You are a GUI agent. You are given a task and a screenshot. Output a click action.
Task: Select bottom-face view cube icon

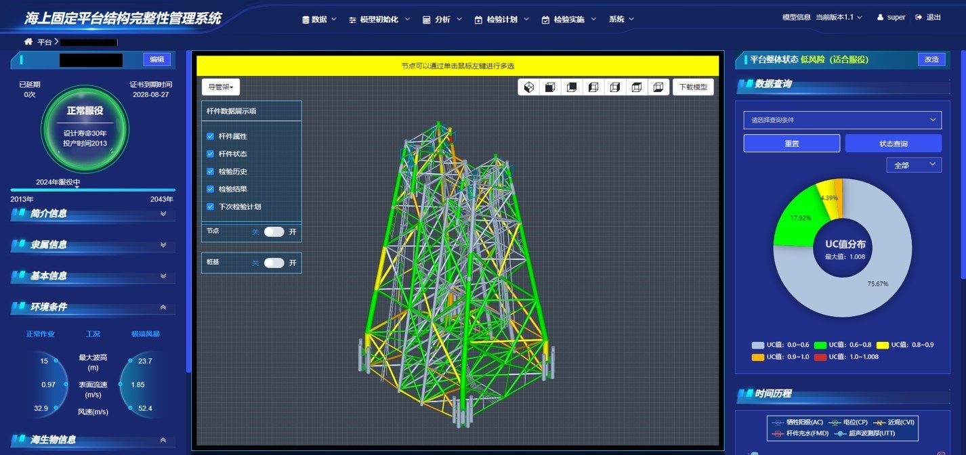658,87
